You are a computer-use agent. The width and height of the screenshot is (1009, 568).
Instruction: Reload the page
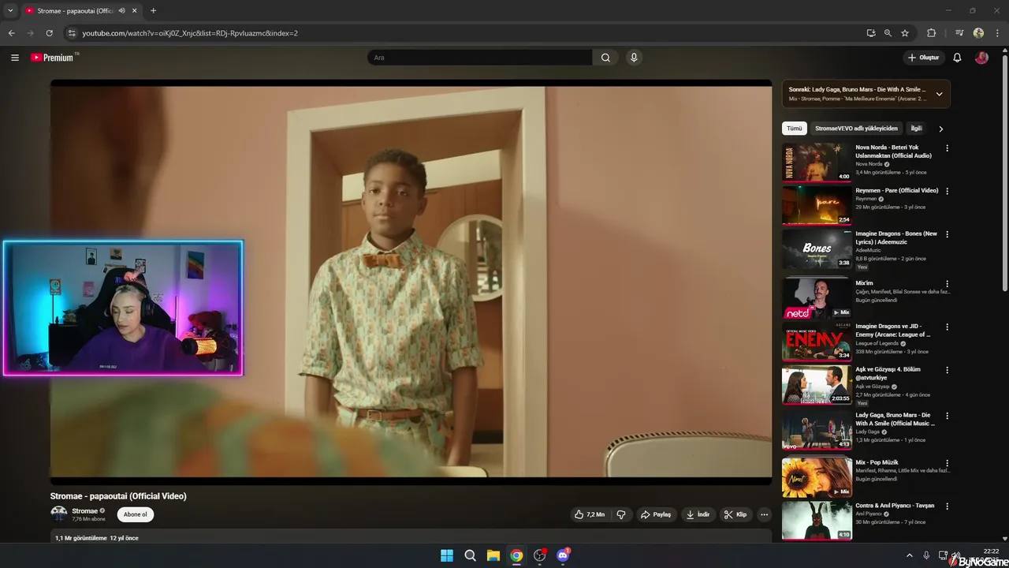pos(49,33)
